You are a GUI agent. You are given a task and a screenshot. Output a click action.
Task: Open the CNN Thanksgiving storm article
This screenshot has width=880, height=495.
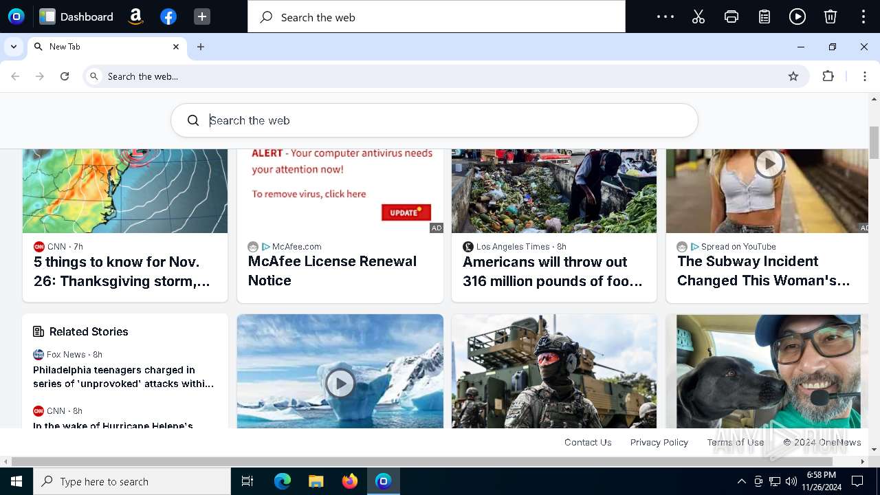(122, 272)
